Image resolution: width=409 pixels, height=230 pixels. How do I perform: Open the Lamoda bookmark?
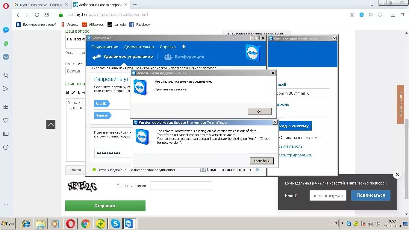[117, 25]
